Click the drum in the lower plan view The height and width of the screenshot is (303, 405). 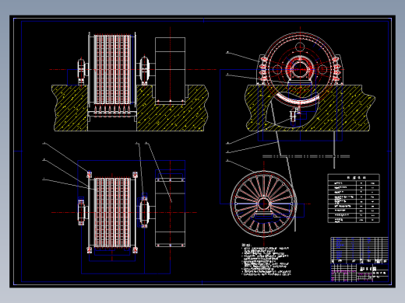tap(112, 212)
